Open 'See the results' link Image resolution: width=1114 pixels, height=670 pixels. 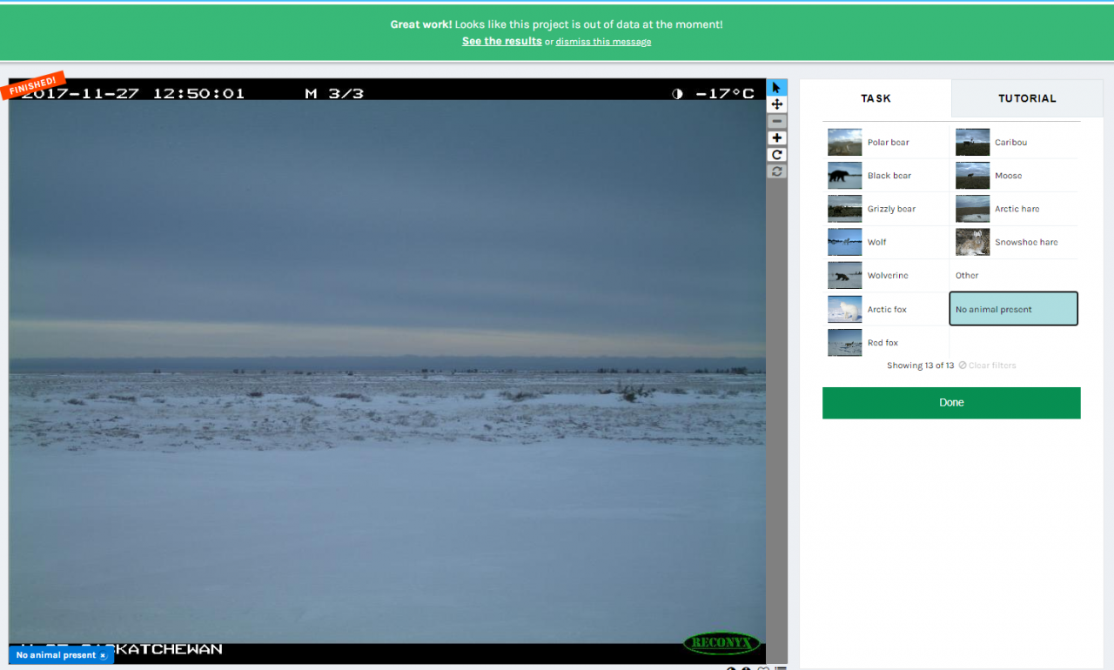pyautogui.click(x=501, y=41)
